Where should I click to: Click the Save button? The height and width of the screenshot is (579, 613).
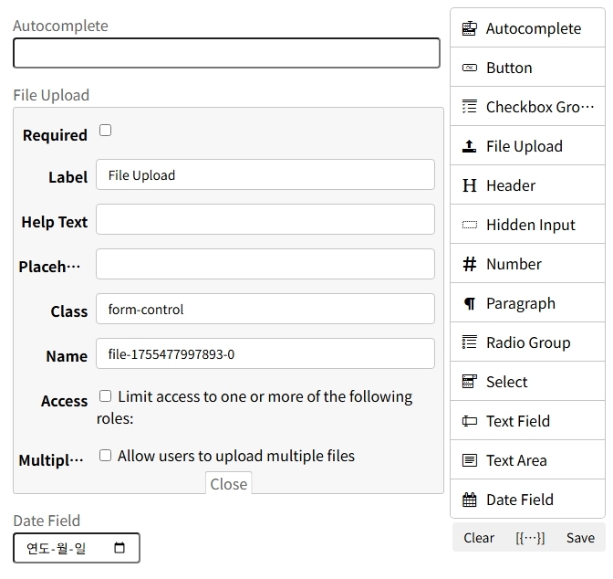(580, 538)
